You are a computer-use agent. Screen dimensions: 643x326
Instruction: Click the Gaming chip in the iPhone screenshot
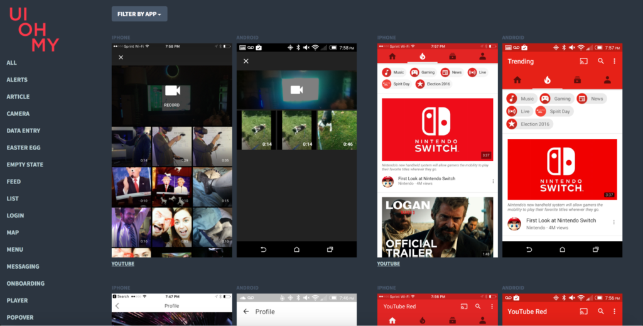tap(423, 72)
